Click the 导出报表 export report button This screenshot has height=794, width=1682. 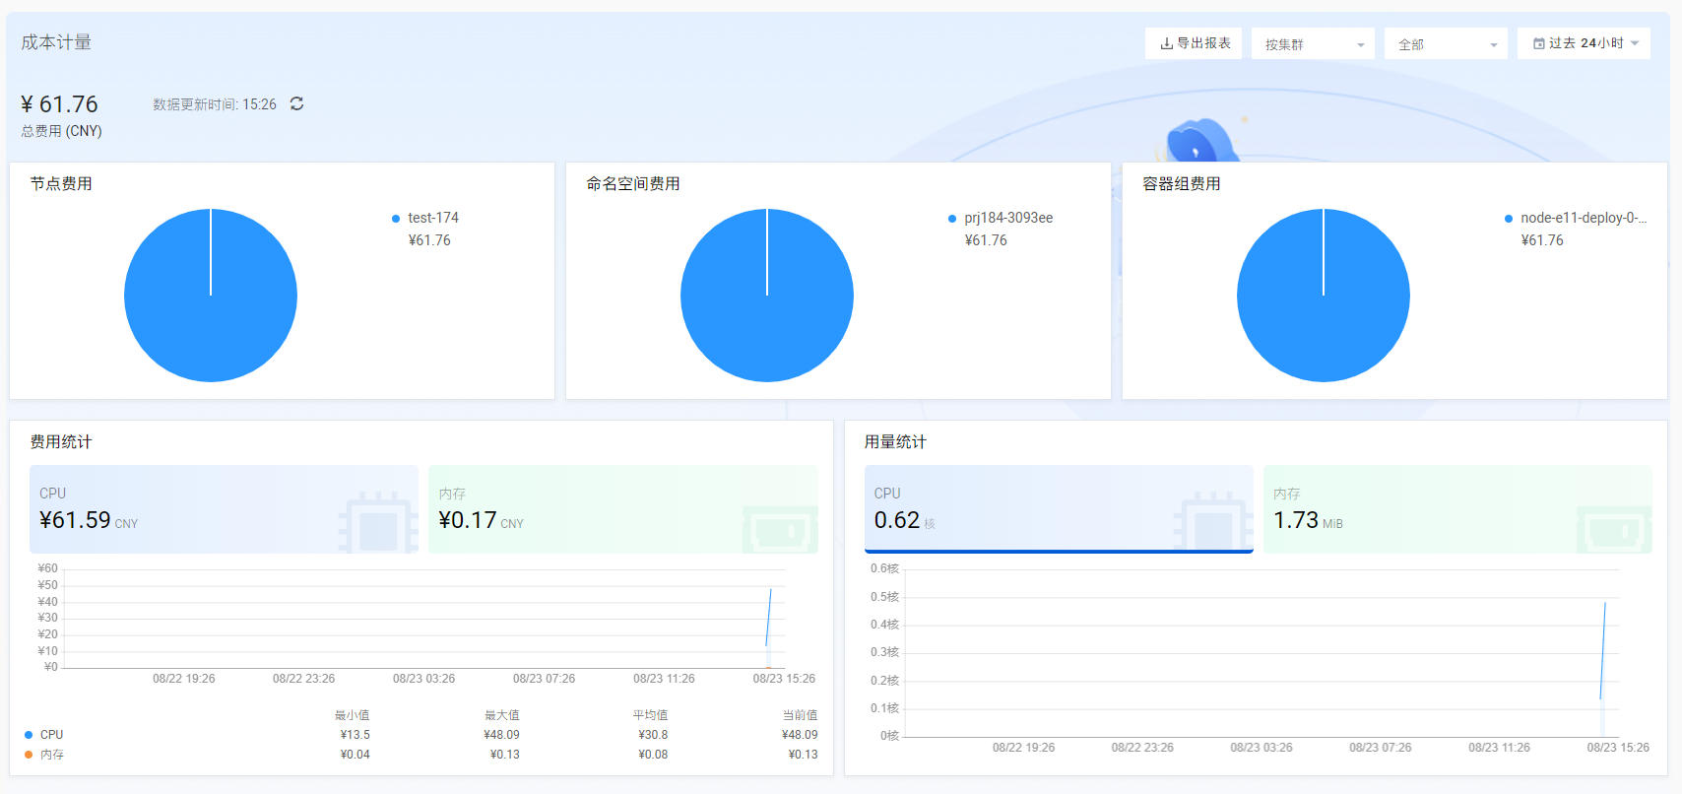pyautogui.click(x=1194, y=43)
